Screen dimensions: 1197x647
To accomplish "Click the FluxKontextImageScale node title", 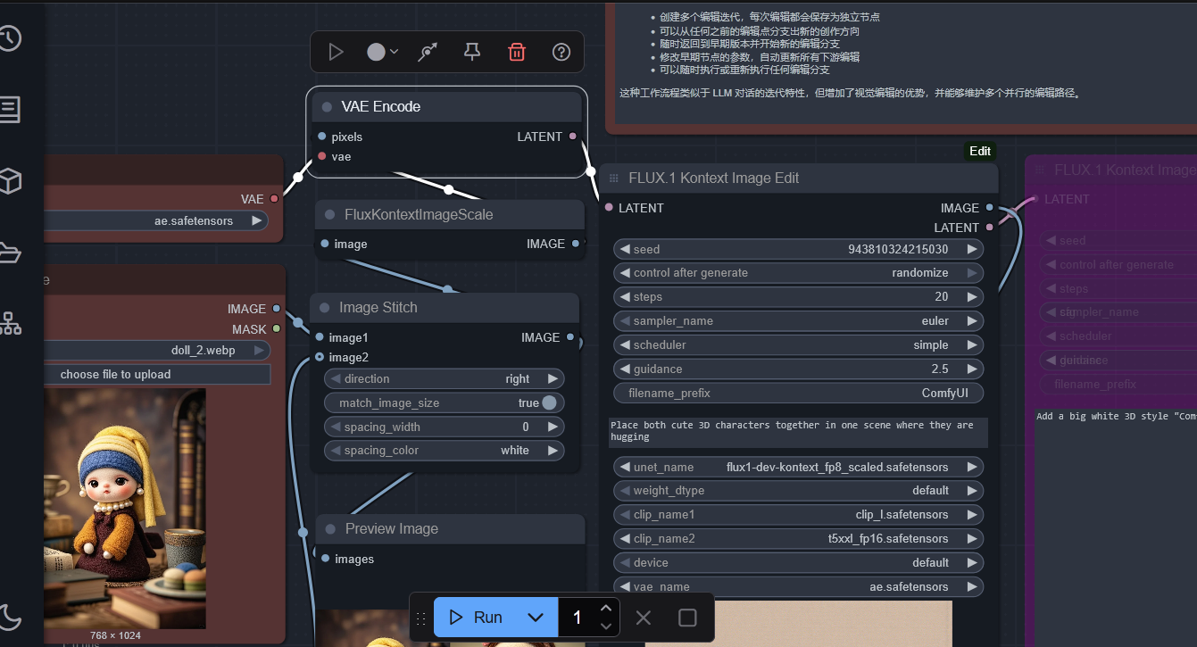I will [419, 214].
